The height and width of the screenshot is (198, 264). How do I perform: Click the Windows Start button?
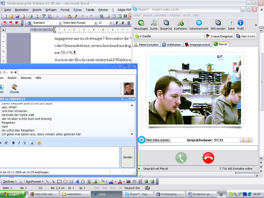pos(12,194)
